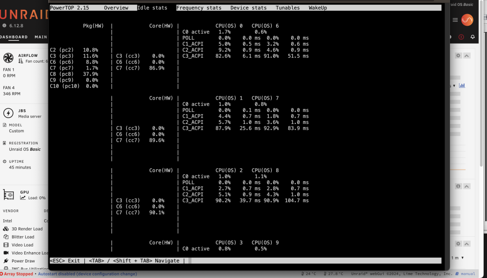Screen dimensions: 487x278
Task: Click Autostart disabled status message
Action: [x=87, y=274]
